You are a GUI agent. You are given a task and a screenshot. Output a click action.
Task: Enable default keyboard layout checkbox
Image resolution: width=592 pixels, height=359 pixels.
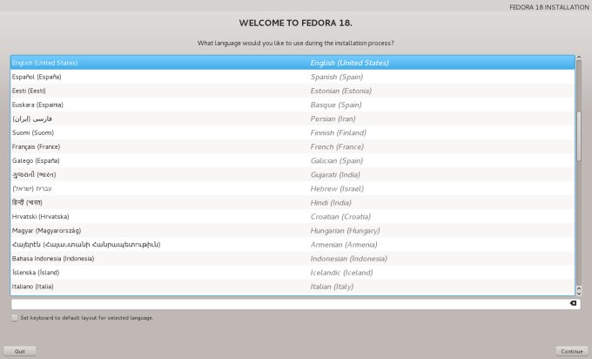15,318
